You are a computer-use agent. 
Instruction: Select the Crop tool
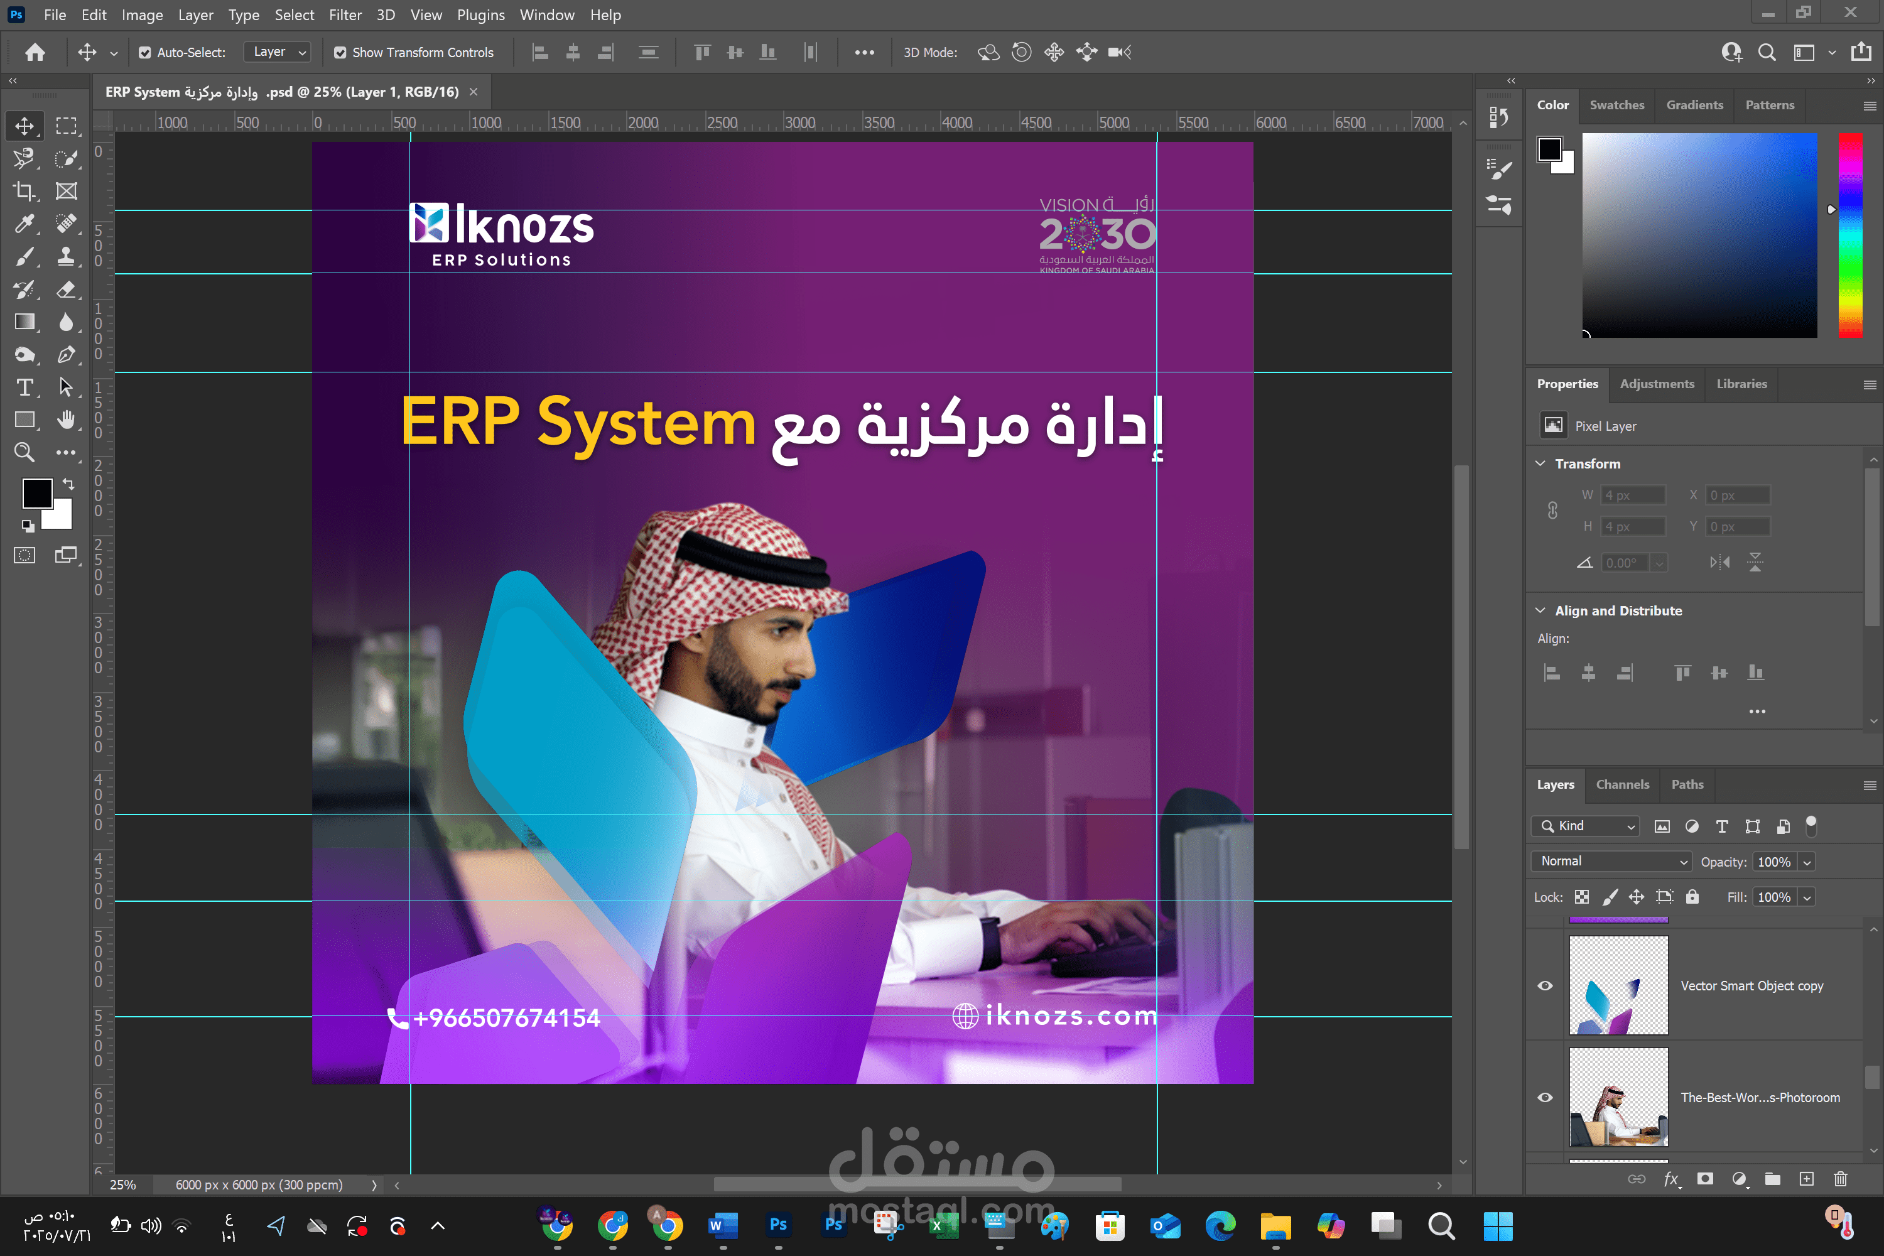click(x=24, y=192)
